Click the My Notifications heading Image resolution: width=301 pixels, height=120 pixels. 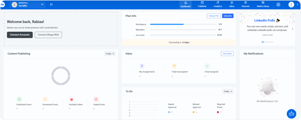point(254,54)
